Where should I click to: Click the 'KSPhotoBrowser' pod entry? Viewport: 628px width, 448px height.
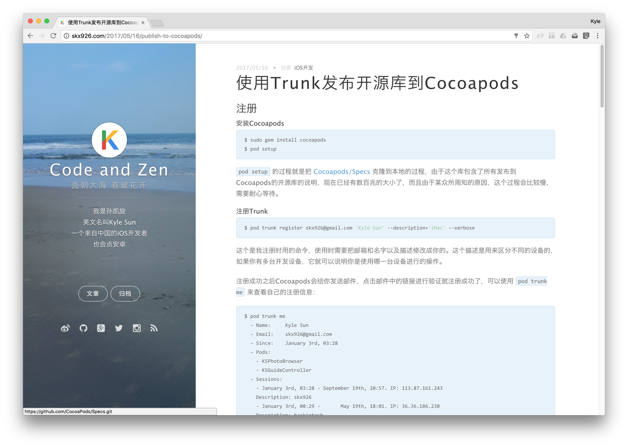(279, 361)
